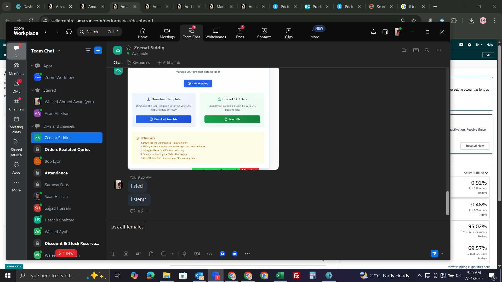Click the Zoom profile avatar

coord(397,32)
